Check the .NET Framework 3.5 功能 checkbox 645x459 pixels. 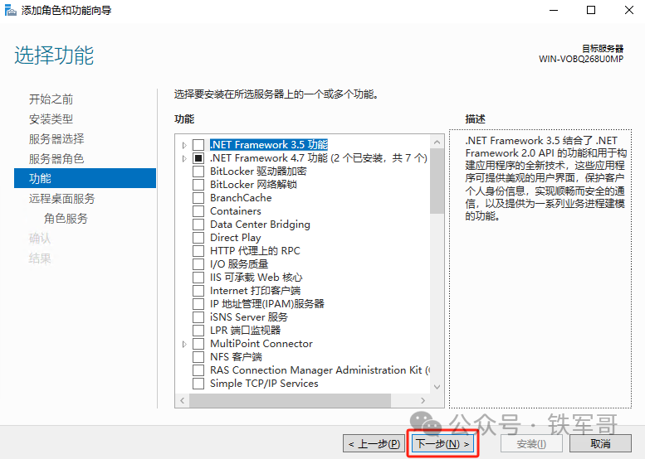pyautogui.click(x=198, y=145)
